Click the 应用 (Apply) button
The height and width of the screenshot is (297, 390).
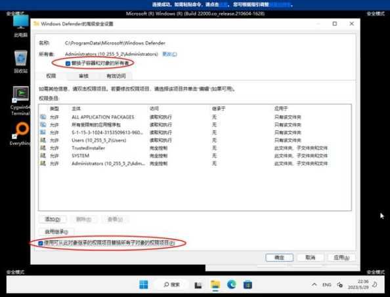click(x=341, y=258)
